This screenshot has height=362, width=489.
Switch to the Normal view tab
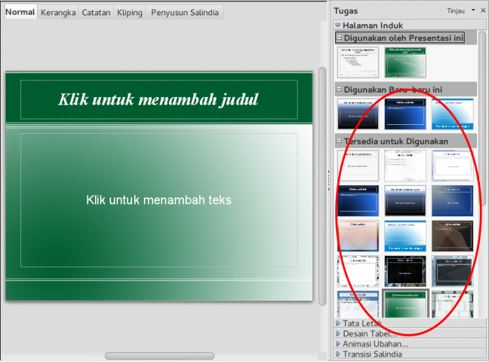[20, 12]
